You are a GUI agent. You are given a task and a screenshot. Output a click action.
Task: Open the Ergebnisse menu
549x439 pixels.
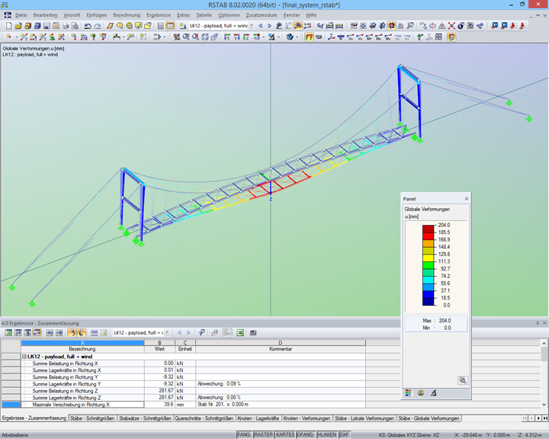click(159, 15)
